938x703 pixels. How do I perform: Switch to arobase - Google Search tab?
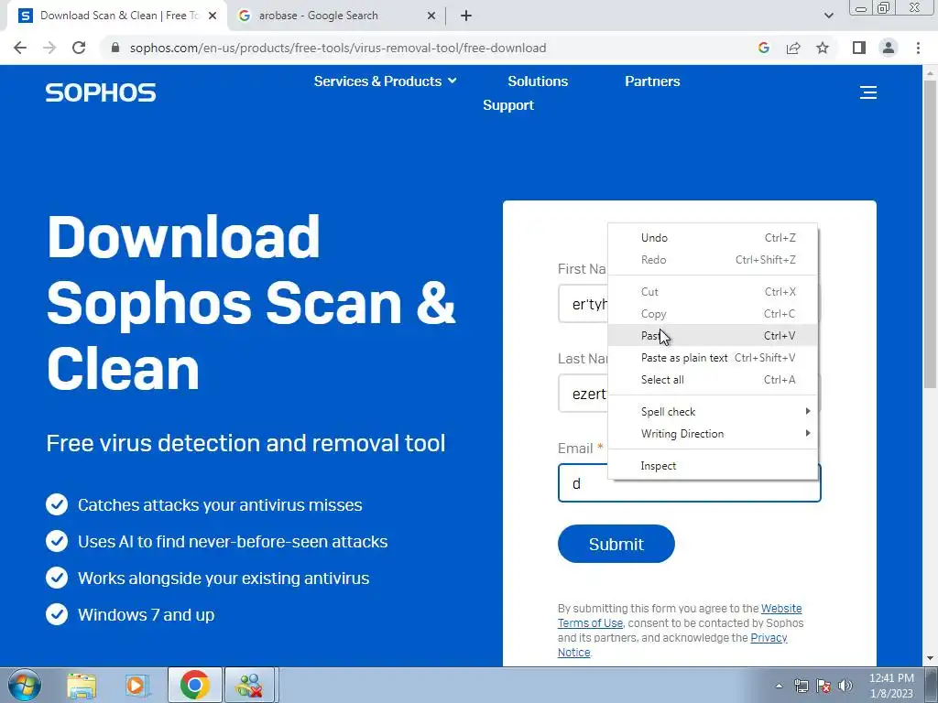click(337, 16)
